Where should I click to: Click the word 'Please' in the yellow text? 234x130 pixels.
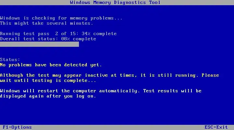pos(210,75)
